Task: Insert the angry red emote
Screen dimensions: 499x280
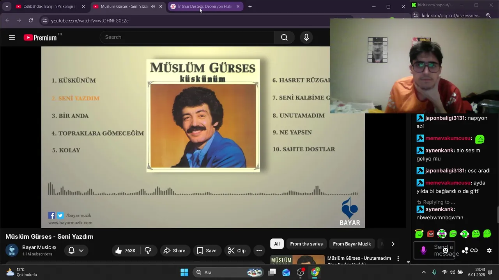Action: click(430, 234)
